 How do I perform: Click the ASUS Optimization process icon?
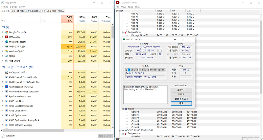coord(7,115)
